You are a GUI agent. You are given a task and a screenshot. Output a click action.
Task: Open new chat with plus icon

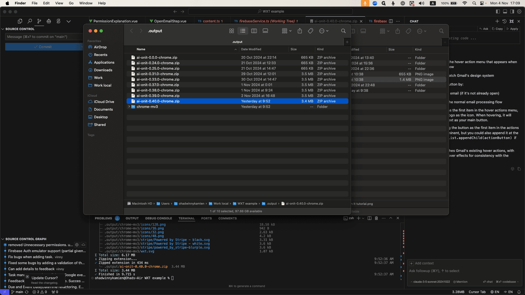coord(497,21)
